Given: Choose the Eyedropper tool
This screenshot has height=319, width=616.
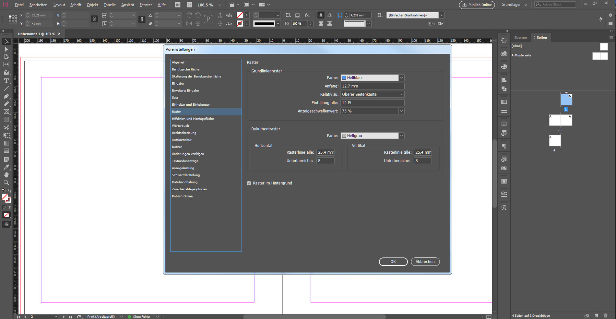Looking at the screenshot, I should [6, 167].
